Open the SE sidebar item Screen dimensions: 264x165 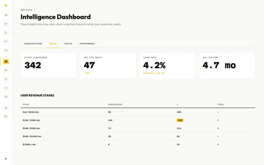pos(6,108)
